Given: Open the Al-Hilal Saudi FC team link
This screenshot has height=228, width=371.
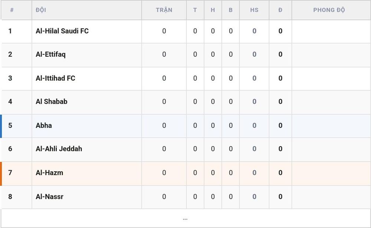Looking at the screenshot, I should [62, 31].
